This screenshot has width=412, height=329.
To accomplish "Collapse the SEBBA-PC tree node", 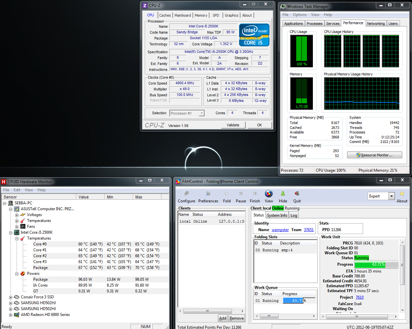I will point(5,203).
